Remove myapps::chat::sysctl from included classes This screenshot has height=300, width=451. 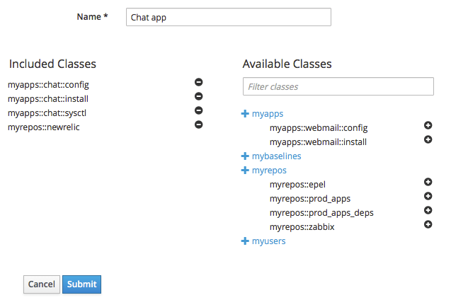(199, 110)
